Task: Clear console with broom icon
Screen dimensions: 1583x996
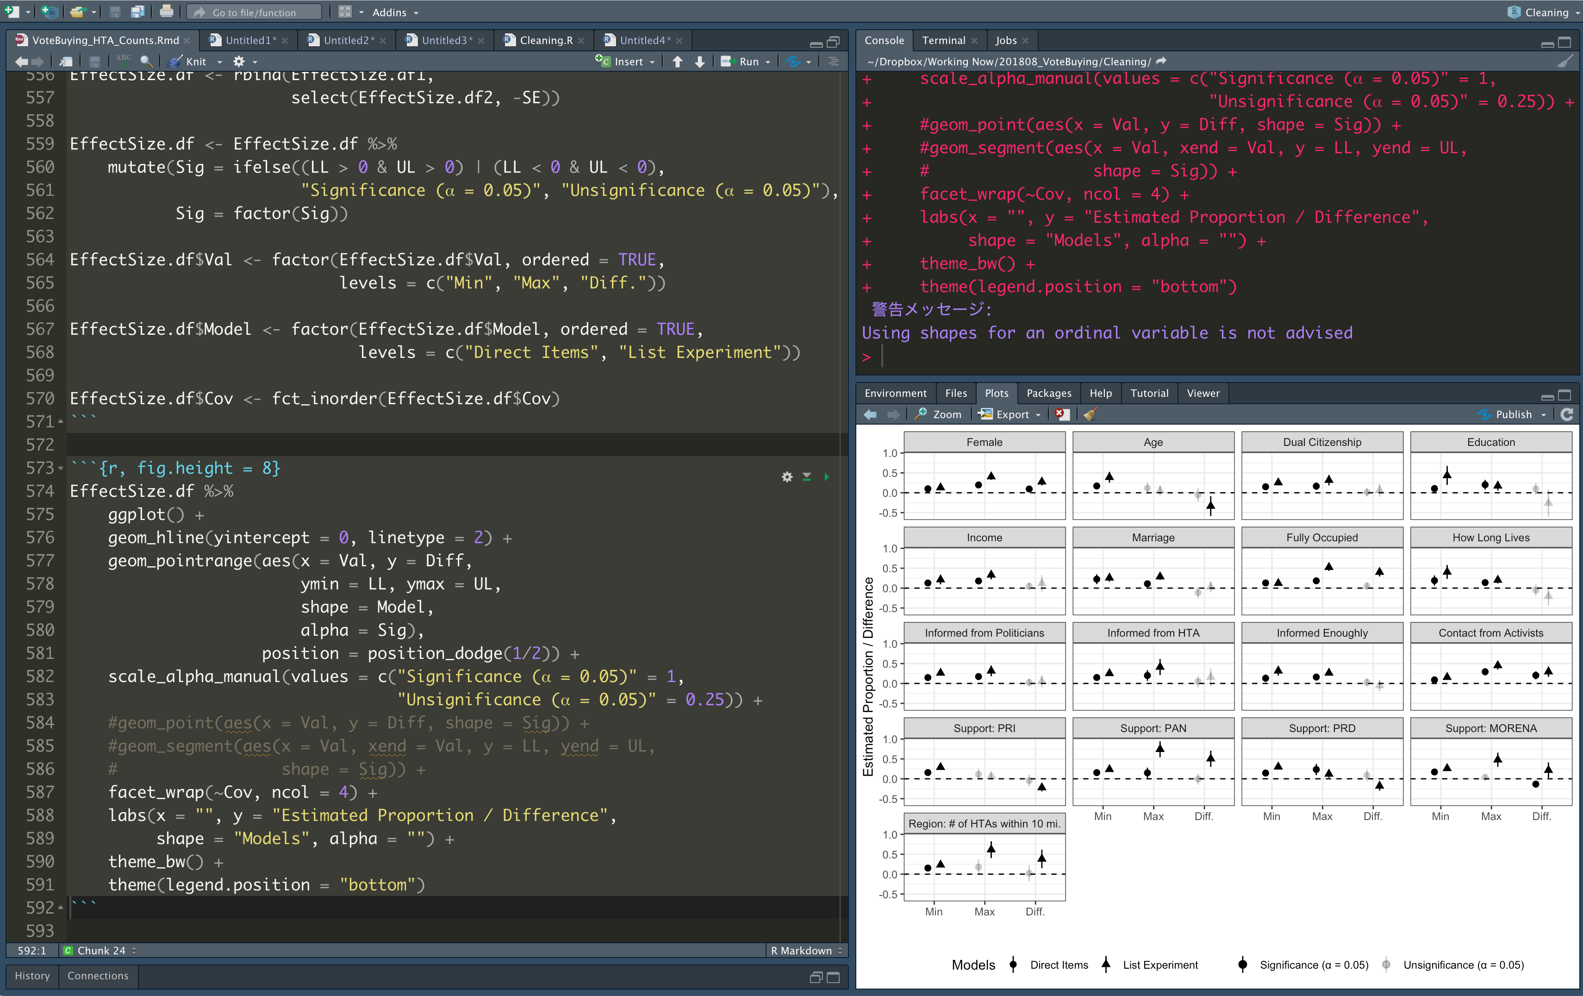Action: (1565, 61)
